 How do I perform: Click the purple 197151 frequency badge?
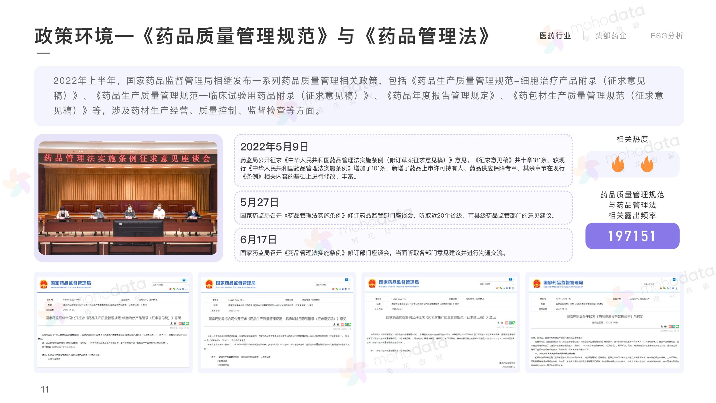pos(632,236)
